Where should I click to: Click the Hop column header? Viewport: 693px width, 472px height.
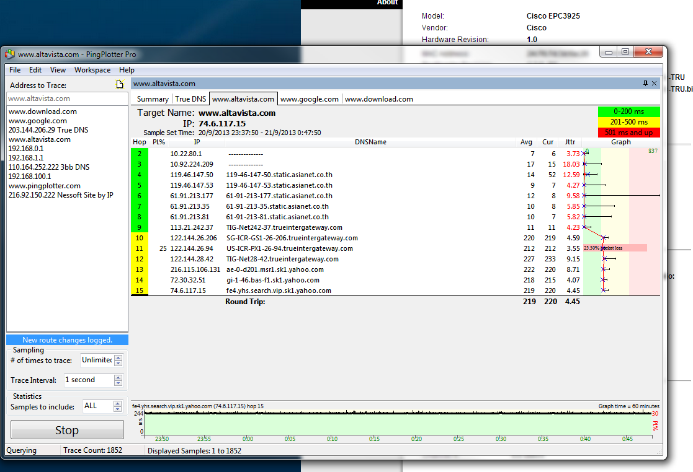pyautogui.click(x=139, y=142)
